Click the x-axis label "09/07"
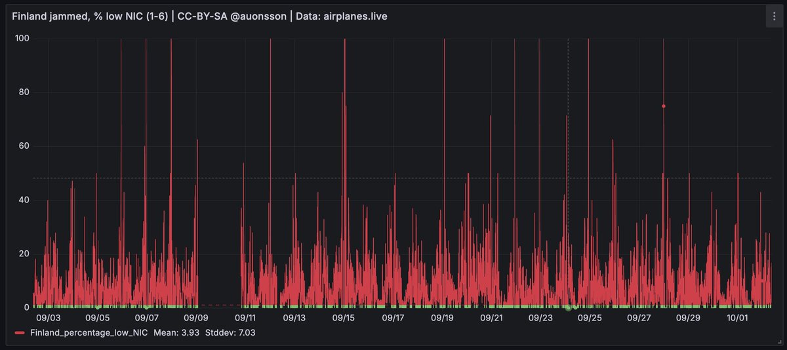 146,318
